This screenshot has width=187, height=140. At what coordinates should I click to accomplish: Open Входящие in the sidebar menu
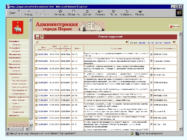pos(14,41)
